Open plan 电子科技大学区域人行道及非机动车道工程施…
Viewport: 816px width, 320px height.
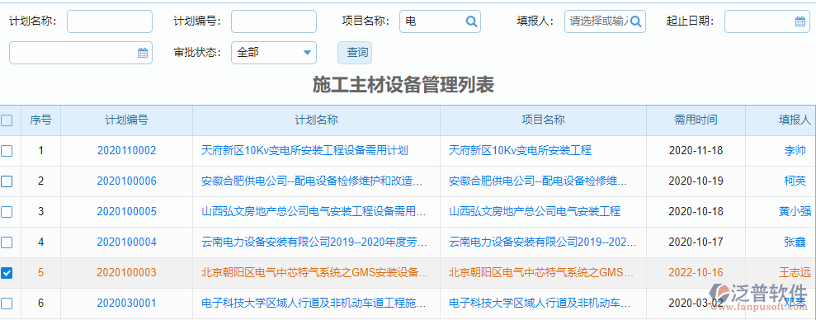pos(314,303)
